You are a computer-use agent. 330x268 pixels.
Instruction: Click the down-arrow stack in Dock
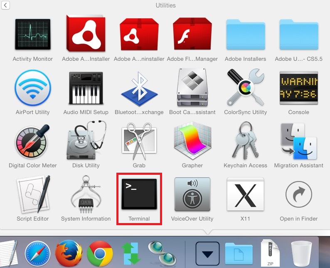[x=207, y=253]
